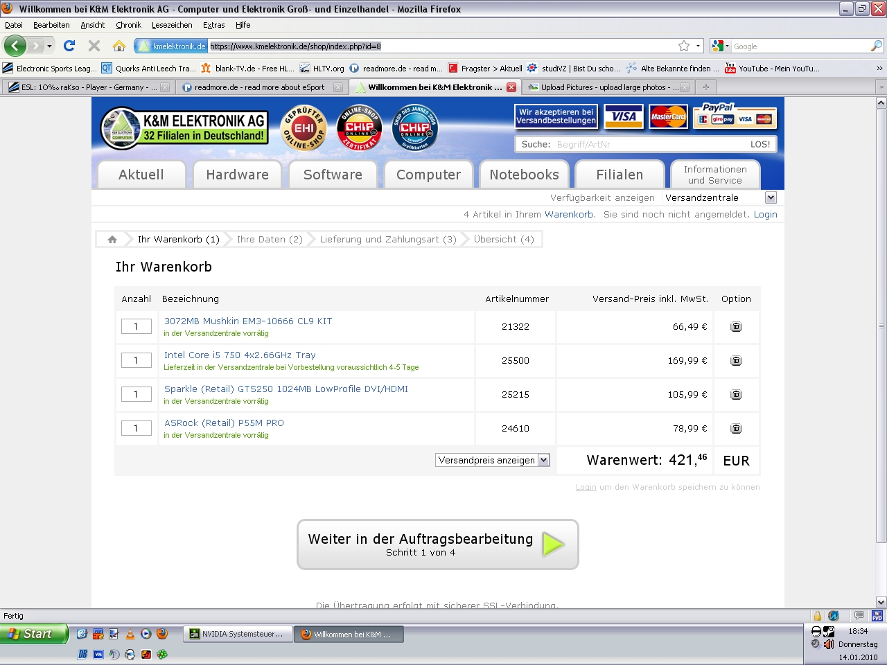Open the ASRock (Retail) P55M PRO link
887x665 pixels.
(x=224, y=423)
